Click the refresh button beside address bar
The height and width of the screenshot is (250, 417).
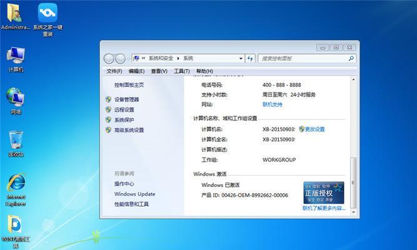250,59
